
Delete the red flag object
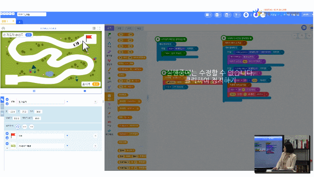pyautogui.click(x=95, y=136)
